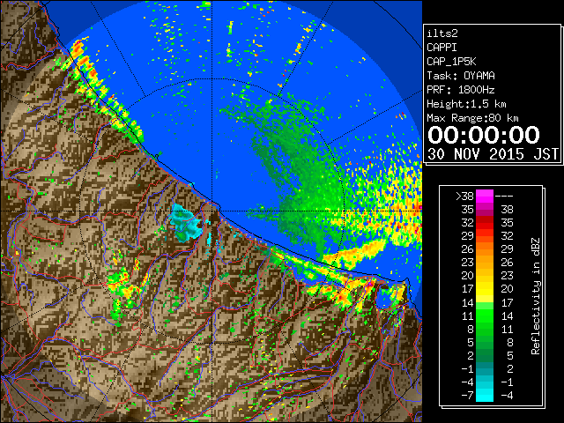Pick the orange legend color band
564x423 pixels.
pos(485,249)
